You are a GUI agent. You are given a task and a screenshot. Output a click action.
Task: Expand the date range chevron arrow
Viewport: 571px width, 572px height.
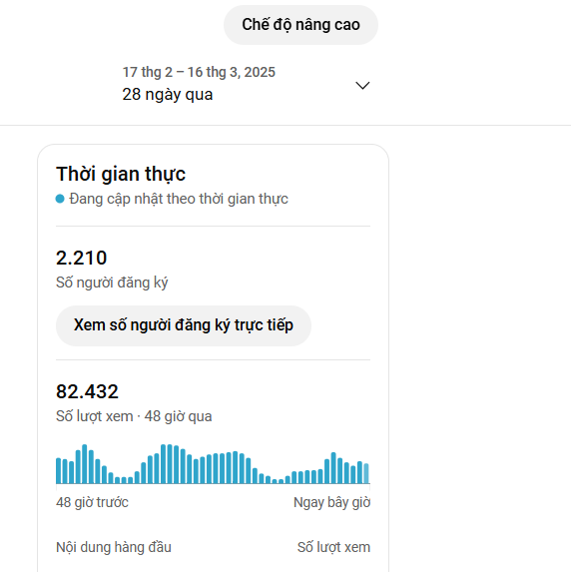tap(362, 86)
